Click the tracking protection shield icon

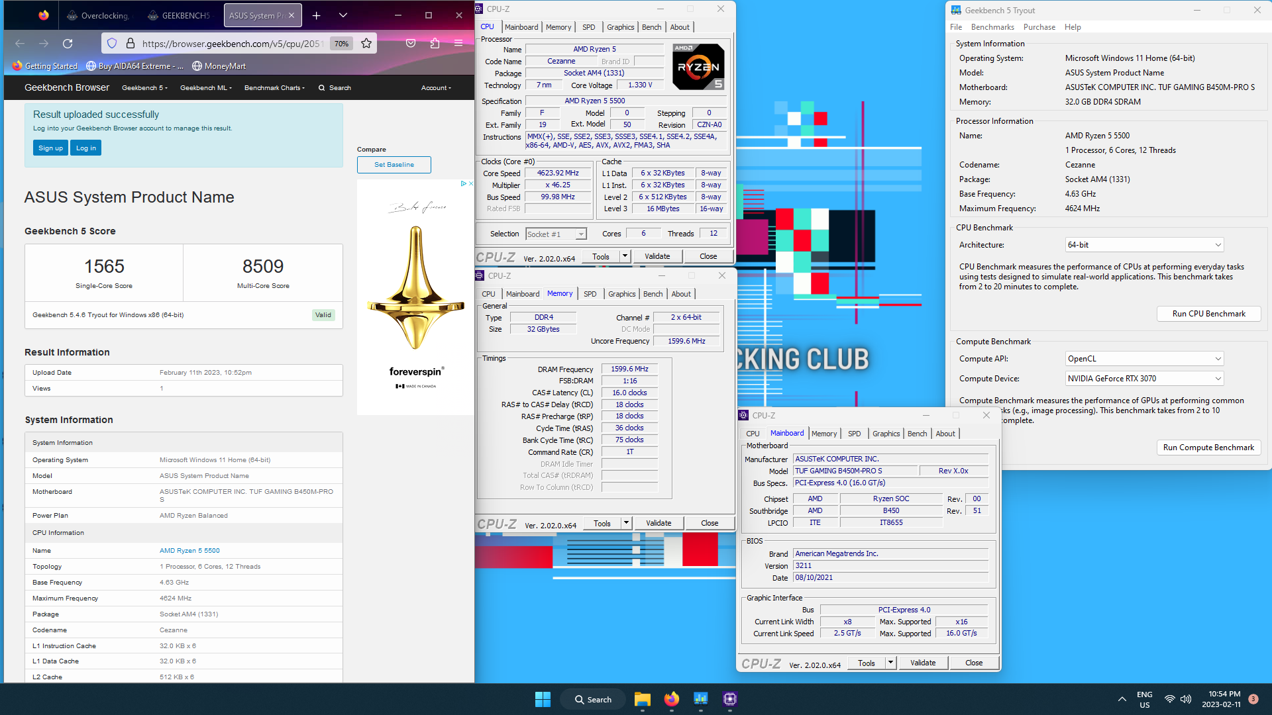click(x=112, y=44)
